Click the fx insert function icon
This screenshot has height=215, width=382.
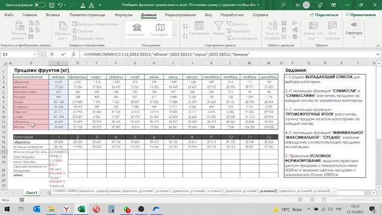pos(73,54)
